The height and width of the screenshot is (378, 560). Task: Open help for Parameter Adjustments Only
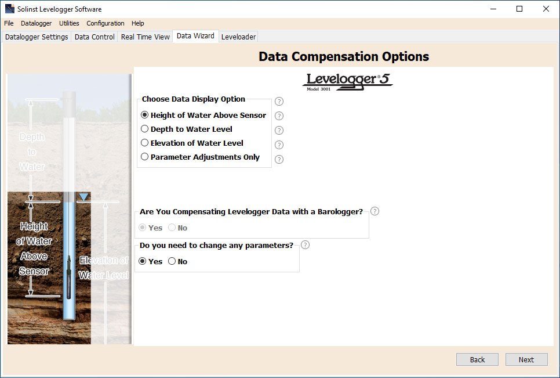pos(279,159)
